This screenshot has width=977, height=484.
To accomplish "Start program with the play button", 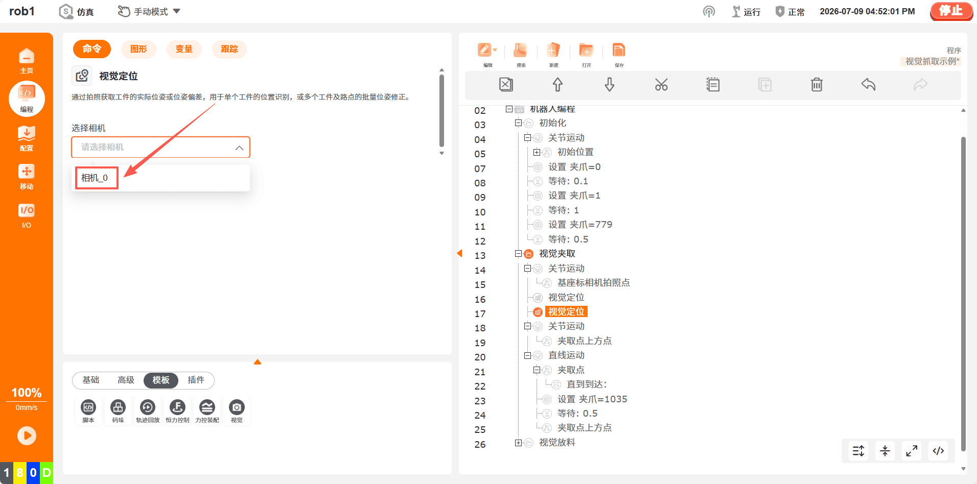I will coord(27,435).
